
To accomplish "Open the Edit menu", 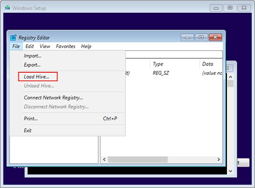I will 29,46.
